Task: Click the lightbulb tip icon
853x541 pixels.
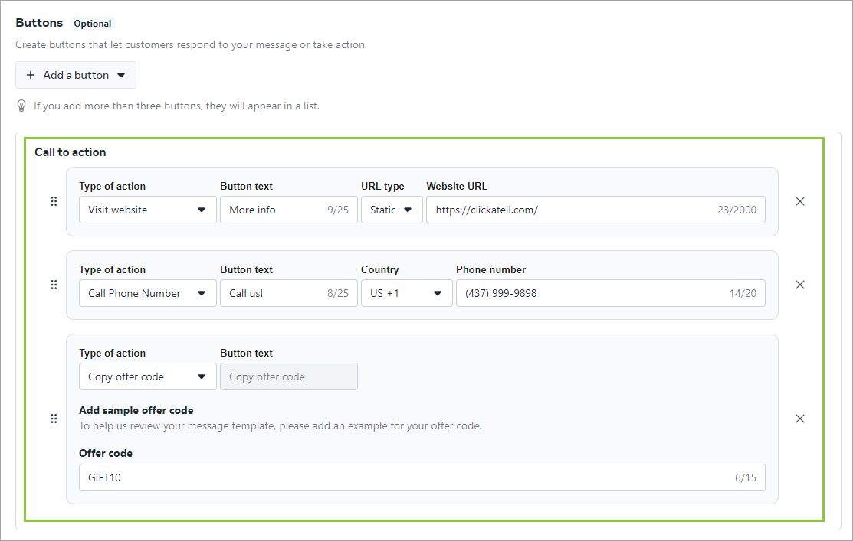Action: pos(21,106)
